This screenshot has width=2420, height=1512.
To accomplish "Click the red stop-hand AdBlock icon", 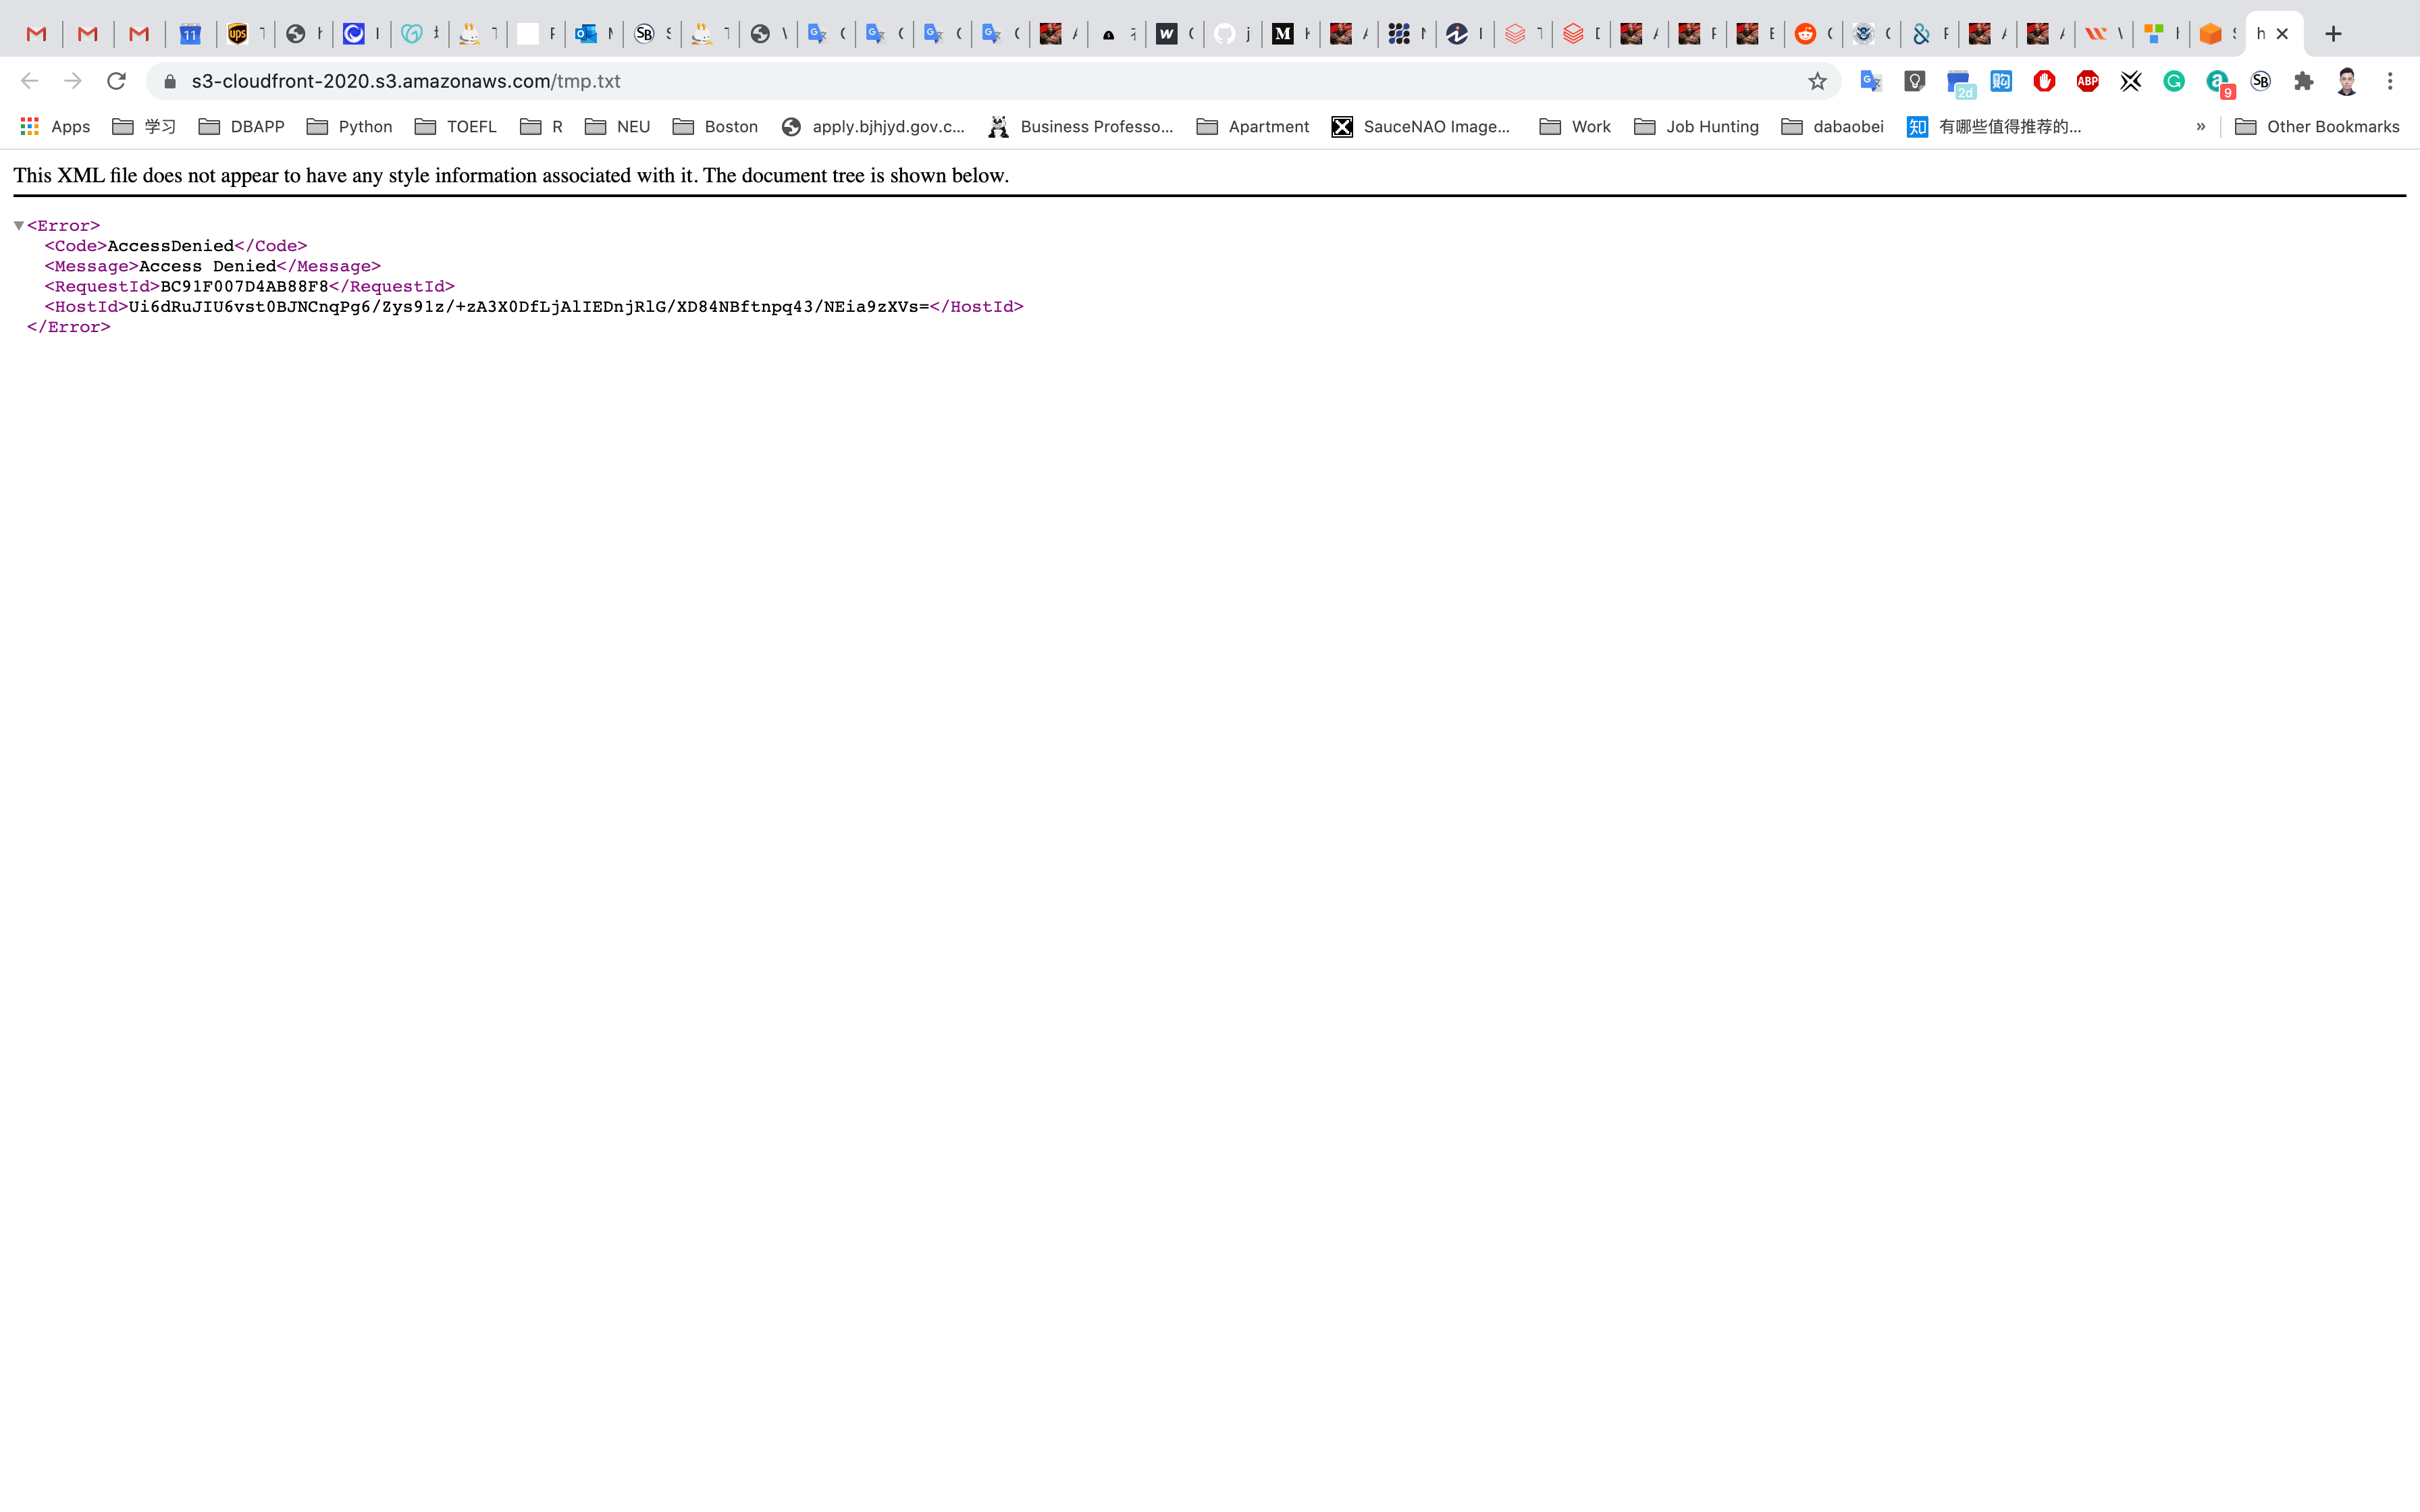I will point(2044,81).
